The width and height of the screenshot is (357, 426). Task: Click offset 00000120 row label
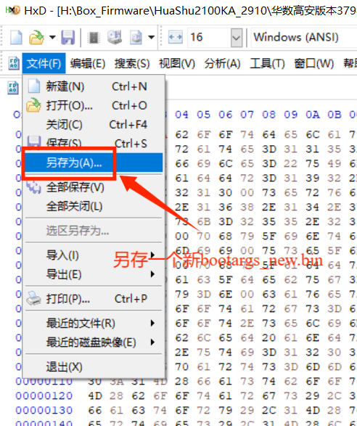point(44,396)
